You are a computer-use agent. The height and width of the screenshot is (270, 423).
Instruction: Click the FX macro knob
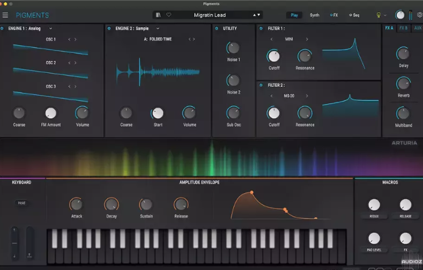click(x=405, y=238)
